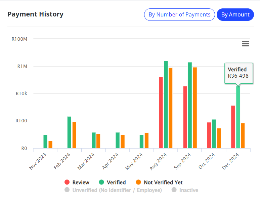Viewport: 260px width, 200px height.
Task: Click the green Verified bar for Nov 2023
Action: (x=45, y=142)
